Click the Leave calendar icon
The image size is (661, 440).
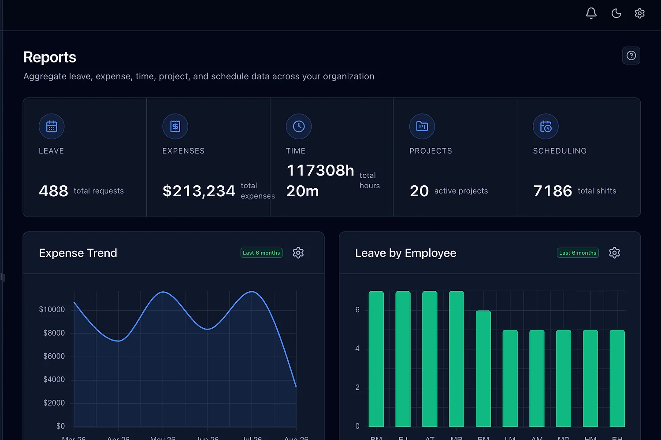tap(52, 127)
